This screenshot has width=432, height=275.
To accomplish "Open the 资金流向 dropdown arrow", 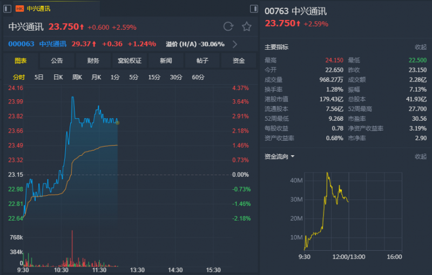I will tap(293, 156).
